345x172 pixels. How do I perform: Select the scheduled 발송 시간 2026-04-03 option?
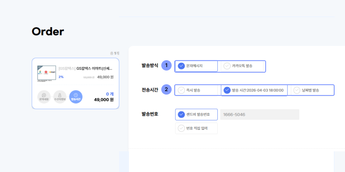click(x=254, y=90)
